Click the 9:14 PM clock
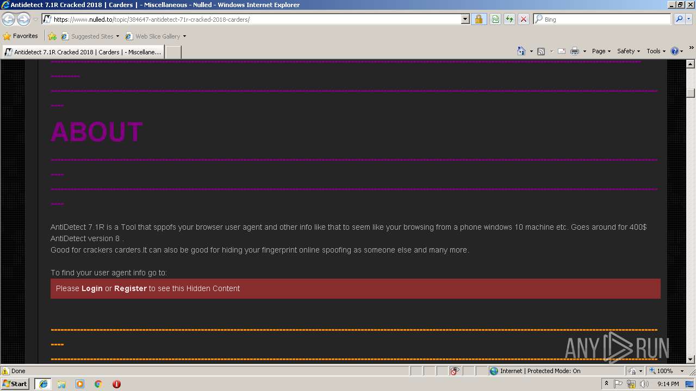 [x=668, y=384]
